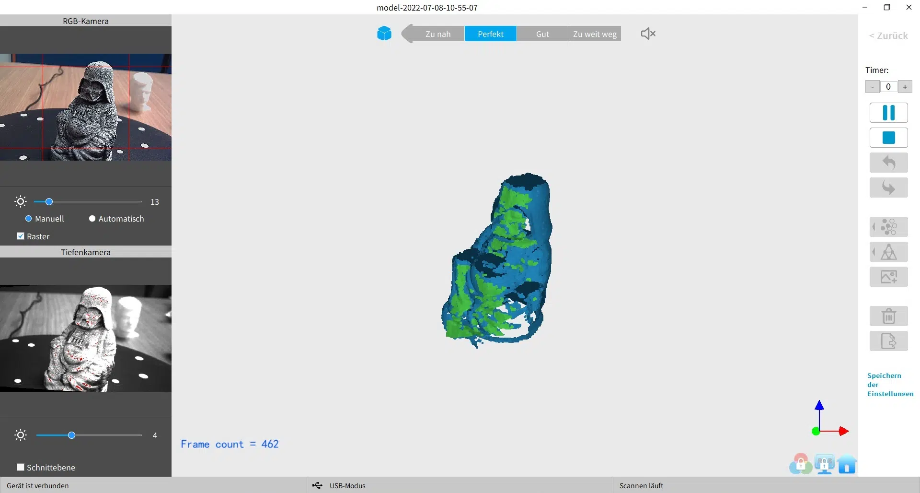Click the 'USB-Modus' status text
Viewport: 920px width, 493px height.
[x=347, y=485]
